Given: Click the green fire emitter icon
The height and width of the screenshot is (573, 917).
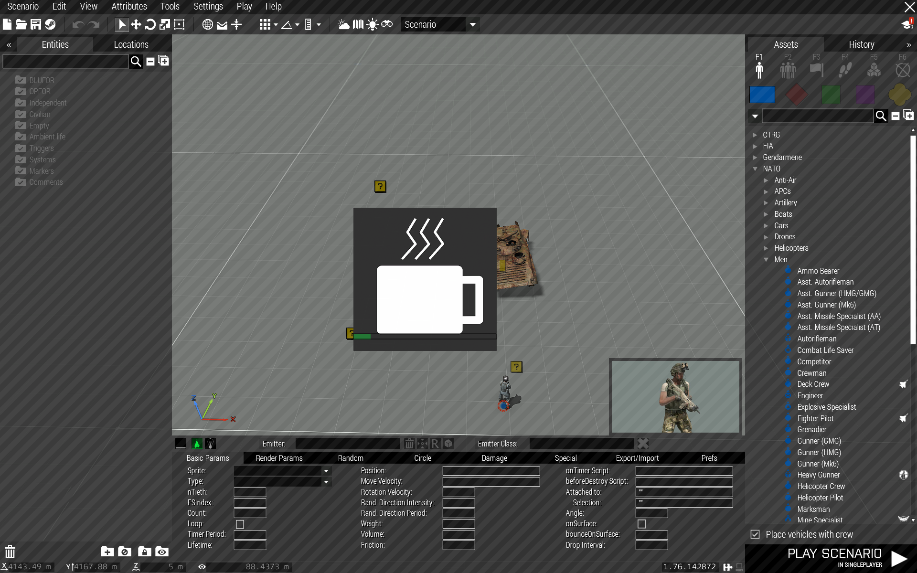Looking at the screenshot, I should click(x=197, y=444).
